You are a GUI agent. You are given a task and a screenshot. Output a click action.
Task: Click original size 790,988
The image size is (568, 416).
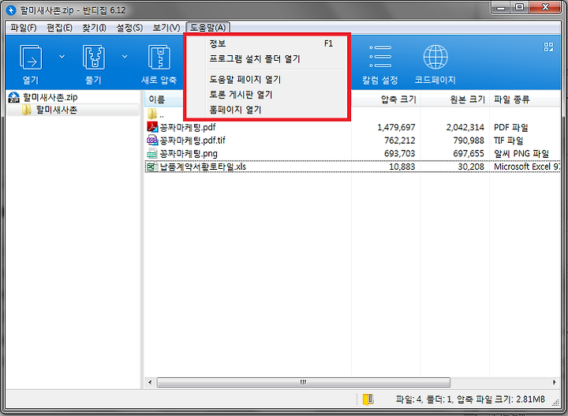tap(469, 141)
